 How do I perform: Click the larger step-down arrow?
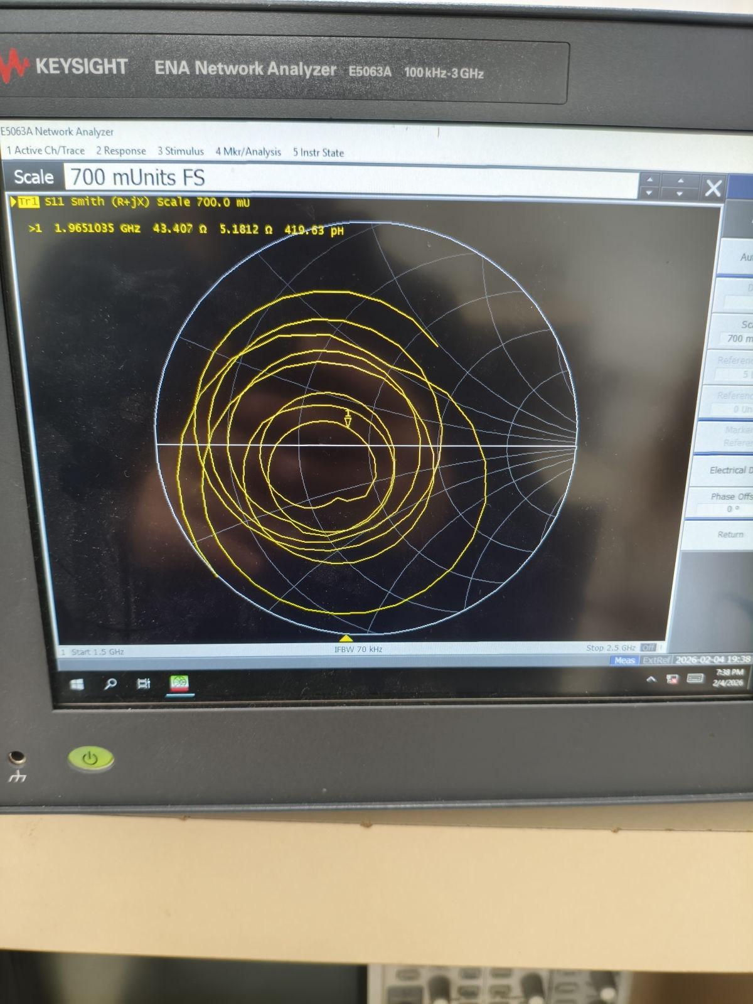point(680,194)
